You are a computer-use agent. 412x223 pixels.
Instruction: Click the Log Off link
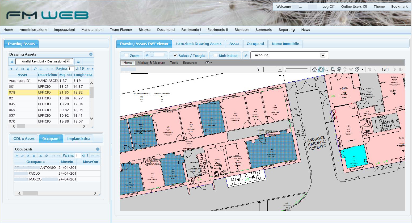click(x=329, y=6)
